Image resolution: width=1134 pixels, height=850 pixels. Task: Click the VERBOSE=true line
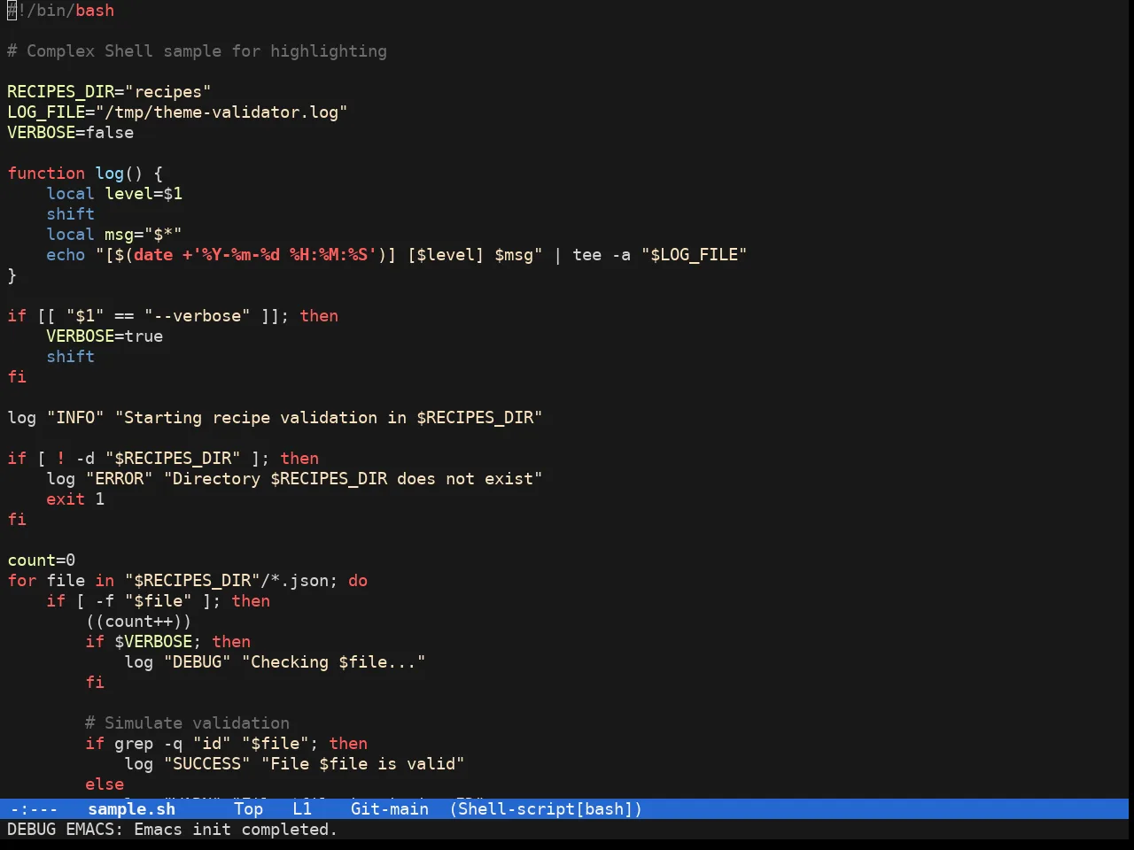click(105, 336)
